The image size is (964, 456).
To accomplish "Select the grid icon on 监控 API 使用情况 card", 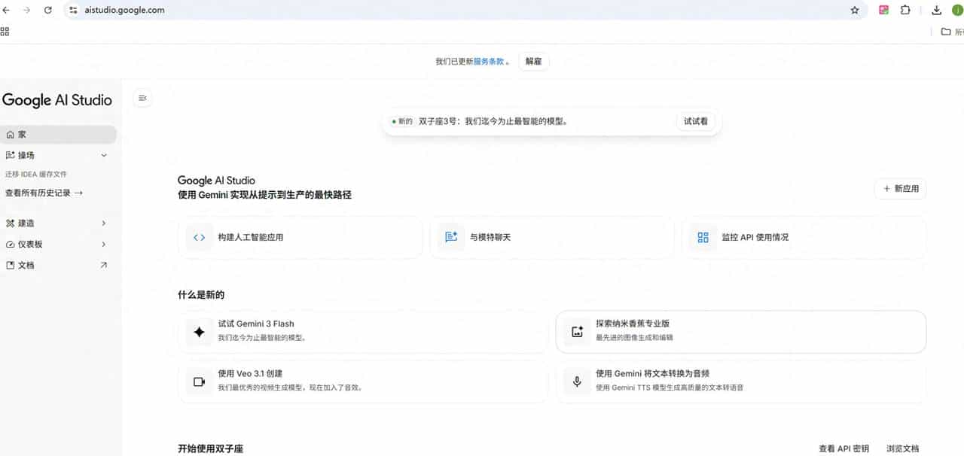I will click(x=702, y=237).
